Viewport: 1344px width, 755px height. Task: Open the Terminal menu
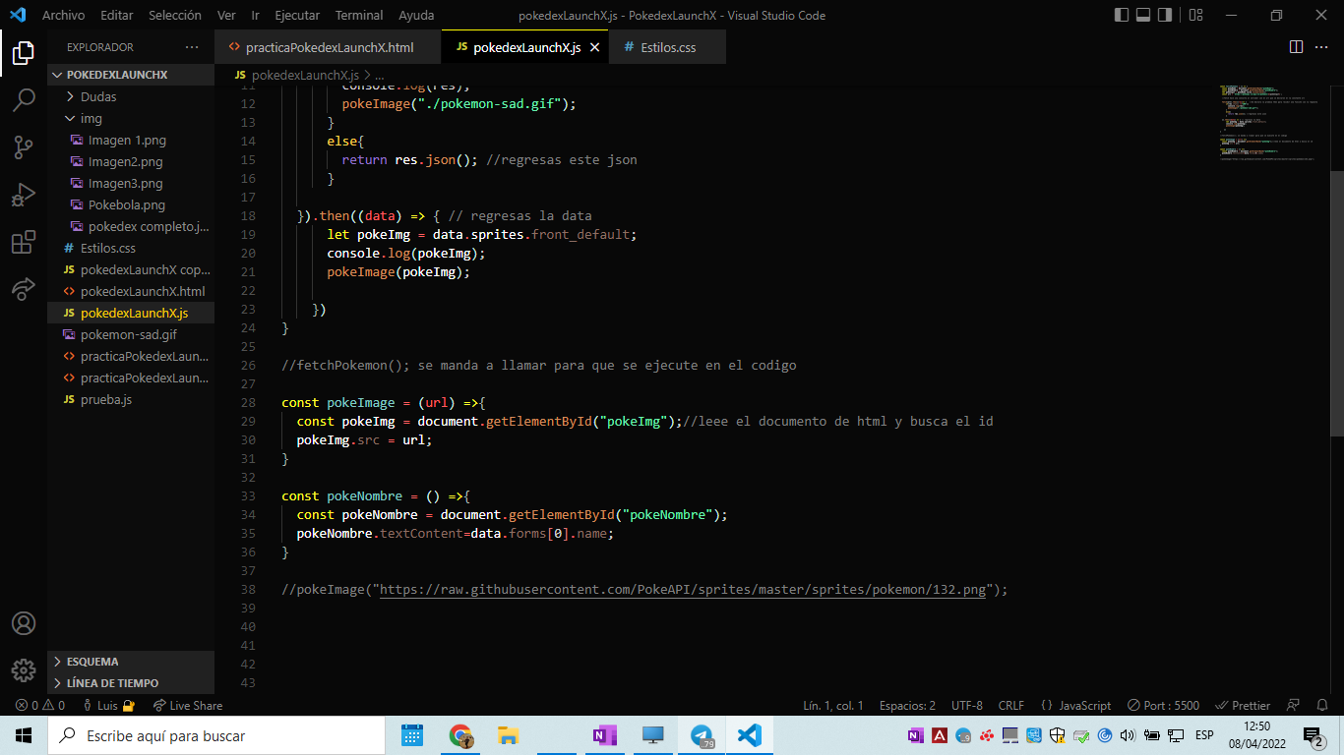[x=358, y=15]
